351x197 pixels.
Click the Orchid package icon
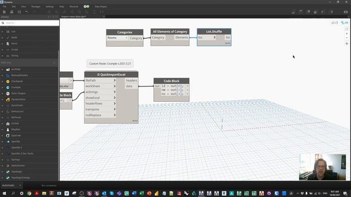tap(8, 124)
